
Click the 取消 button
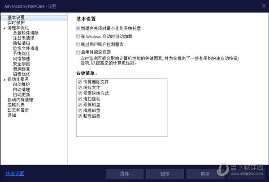click(x=205, y=174)
